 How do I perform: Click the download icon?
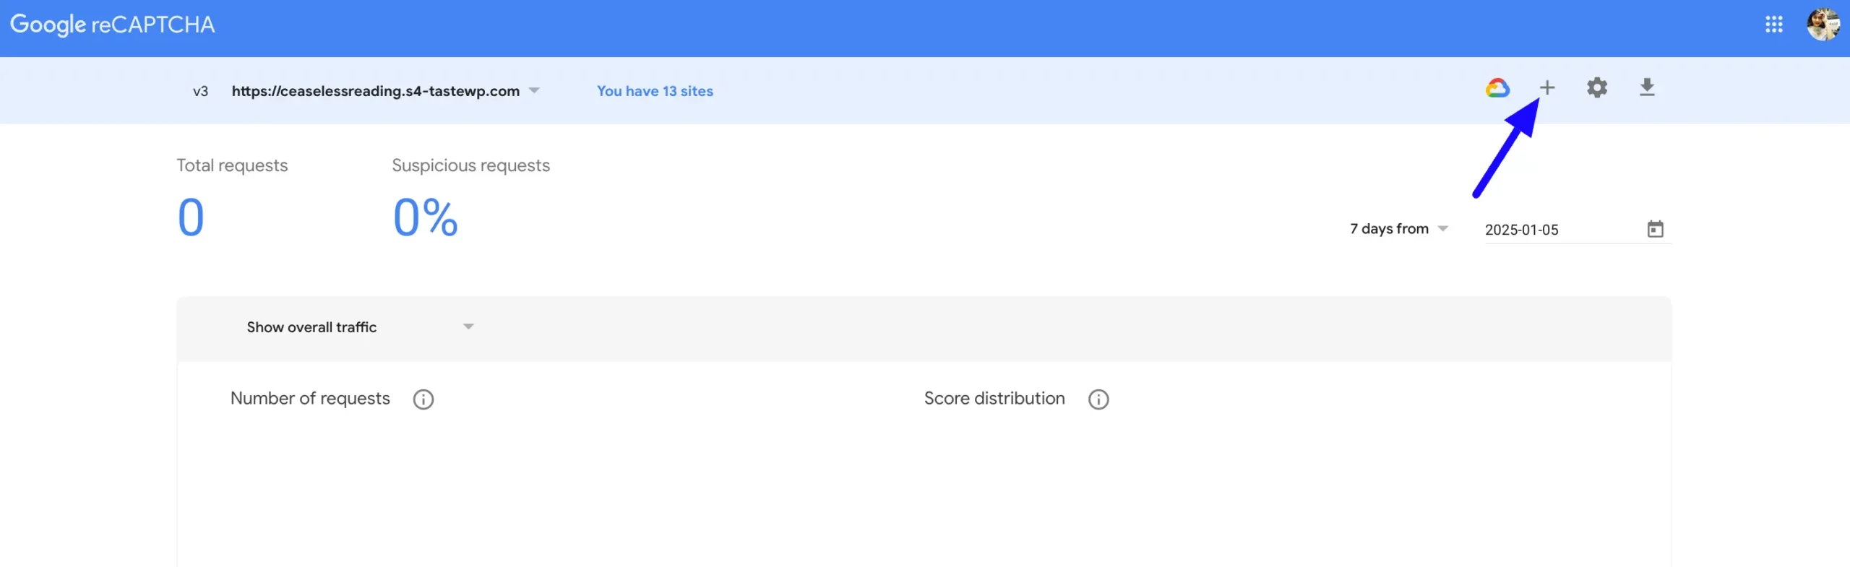pos(1647,88)
